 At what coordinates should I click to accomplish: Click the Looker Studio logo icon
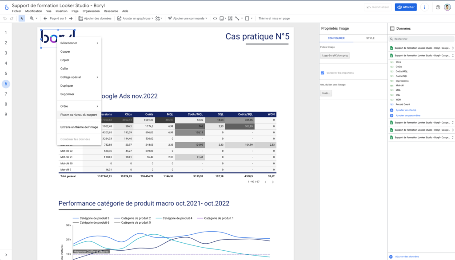point(6,7)
